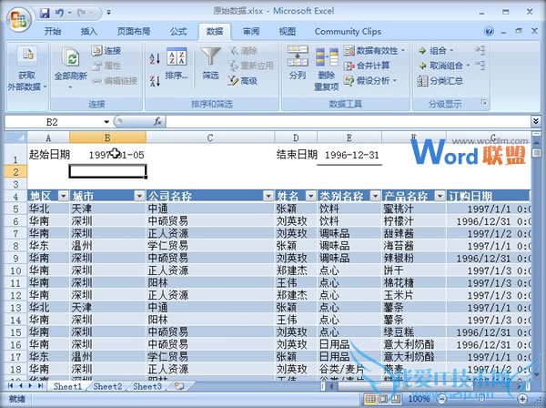Open the 开始 ribbon tab
Image resolution: width=546 pixels, height=408 pixels.
[53, 32]
